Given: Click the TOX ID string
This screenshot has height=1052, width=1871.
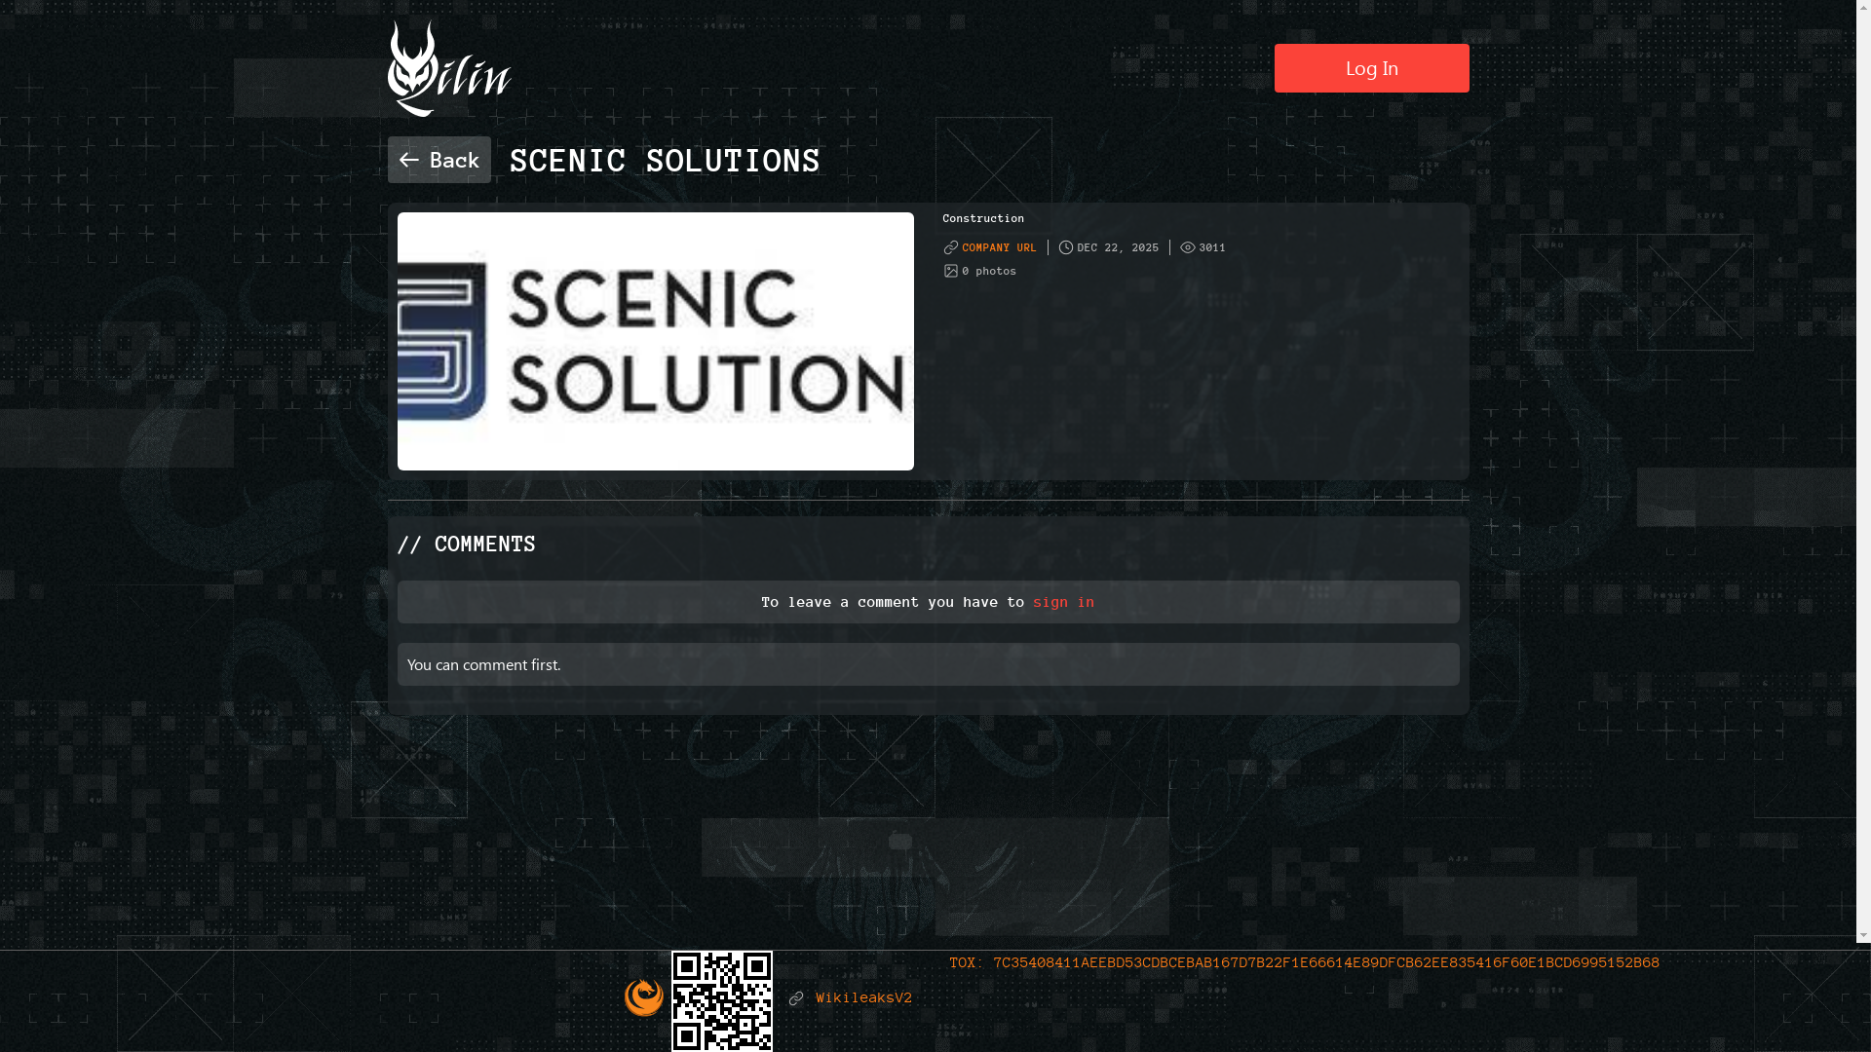Looking at the screenshot, I should (x=1325, y=962).
